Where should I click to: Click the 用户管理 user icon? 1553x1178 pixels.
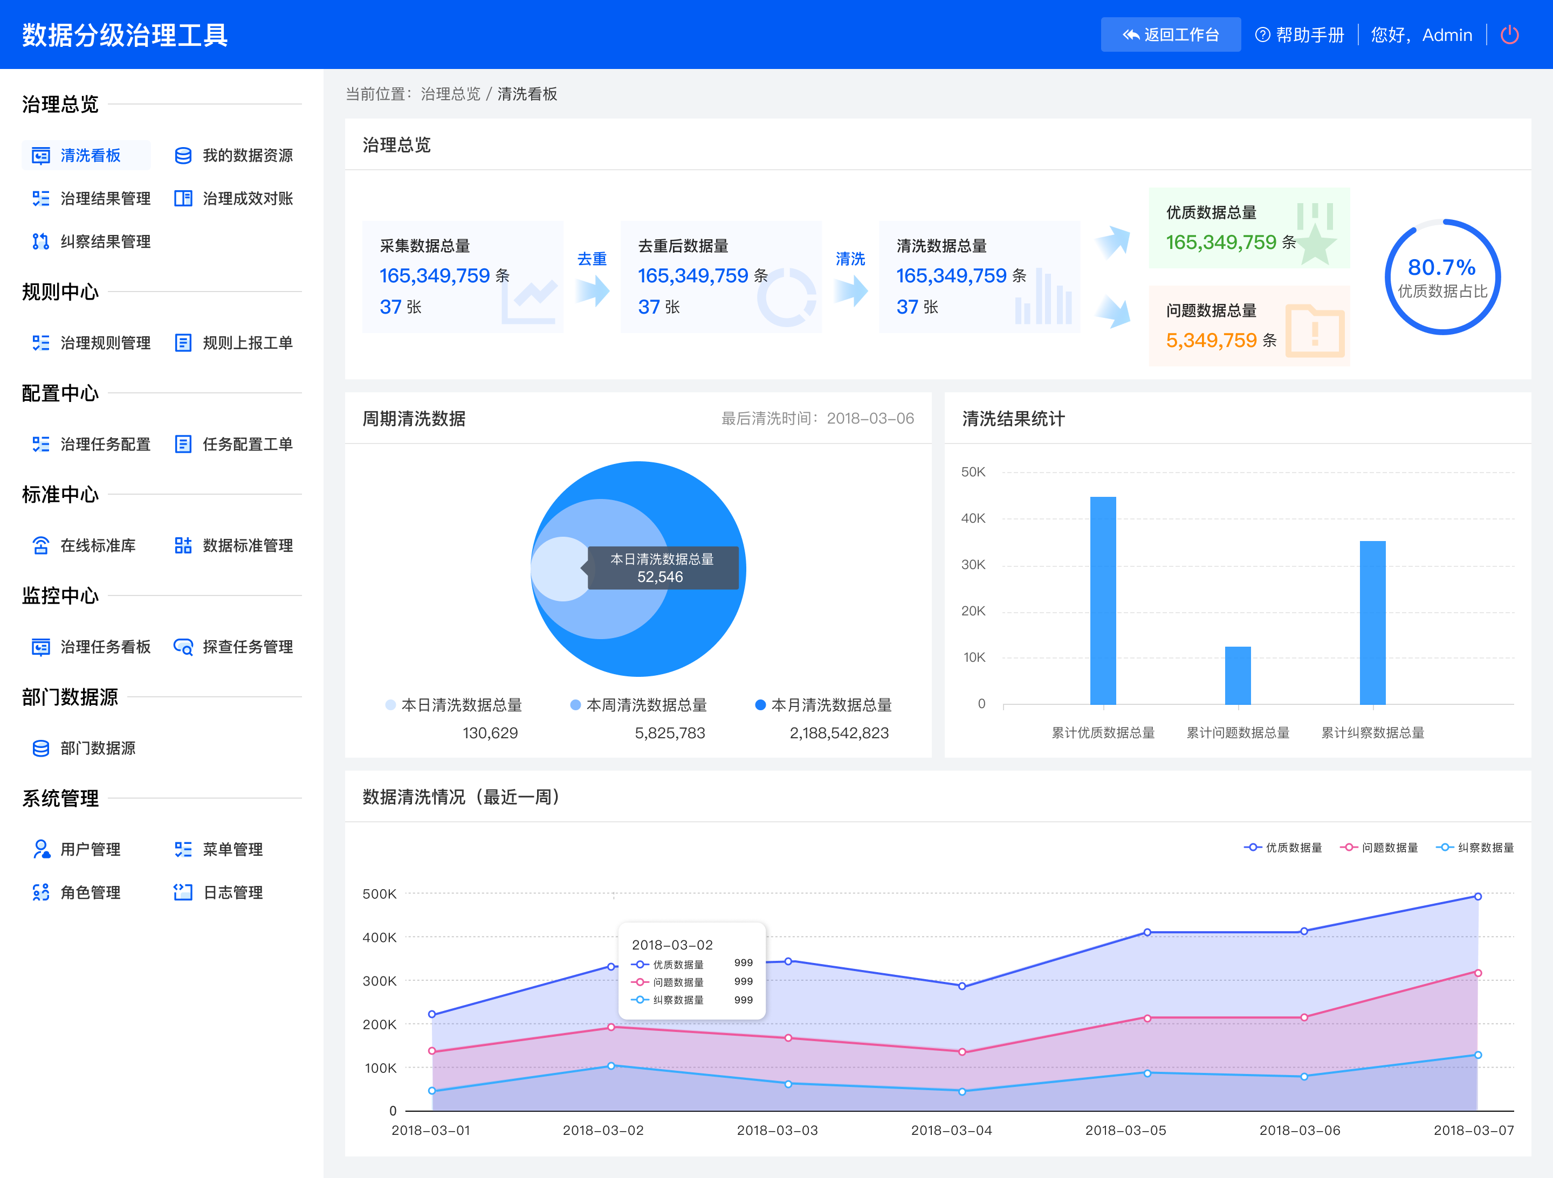(x=41, y=850)
